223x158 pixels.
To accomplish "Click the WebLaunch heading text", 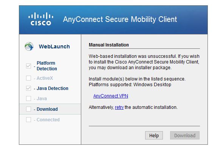I will [54, 46].
